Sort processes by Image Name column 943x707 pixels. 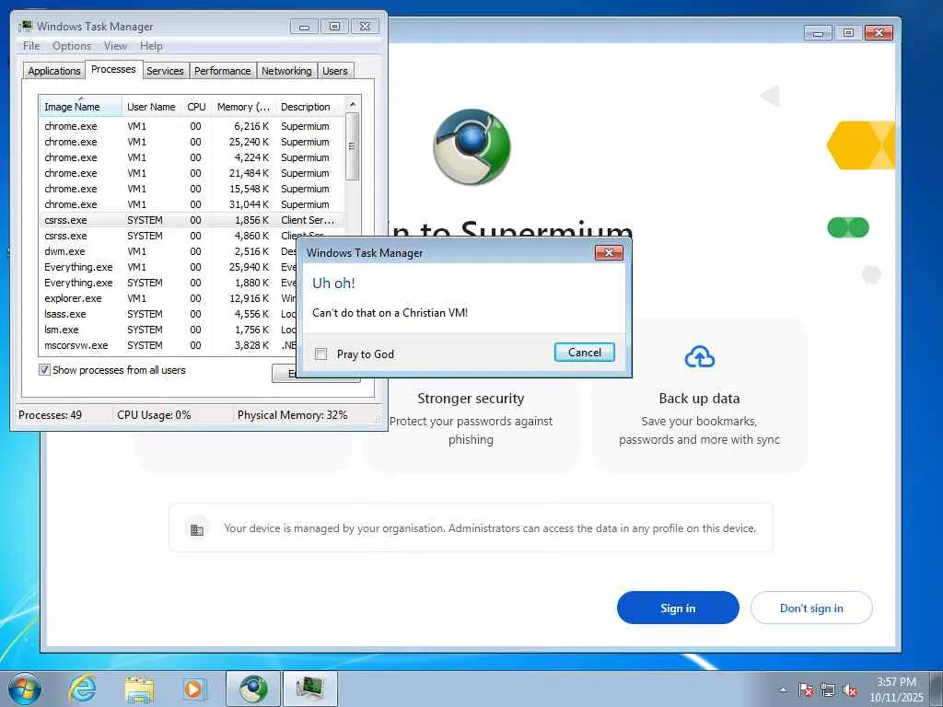(81, 107)
